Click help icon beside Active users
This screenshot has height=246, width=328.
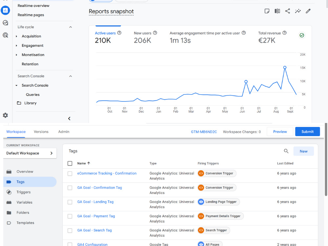click(119, 33)
